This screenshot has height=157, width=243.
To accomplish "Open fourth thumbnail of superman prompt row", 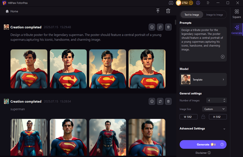I will 147,137.
